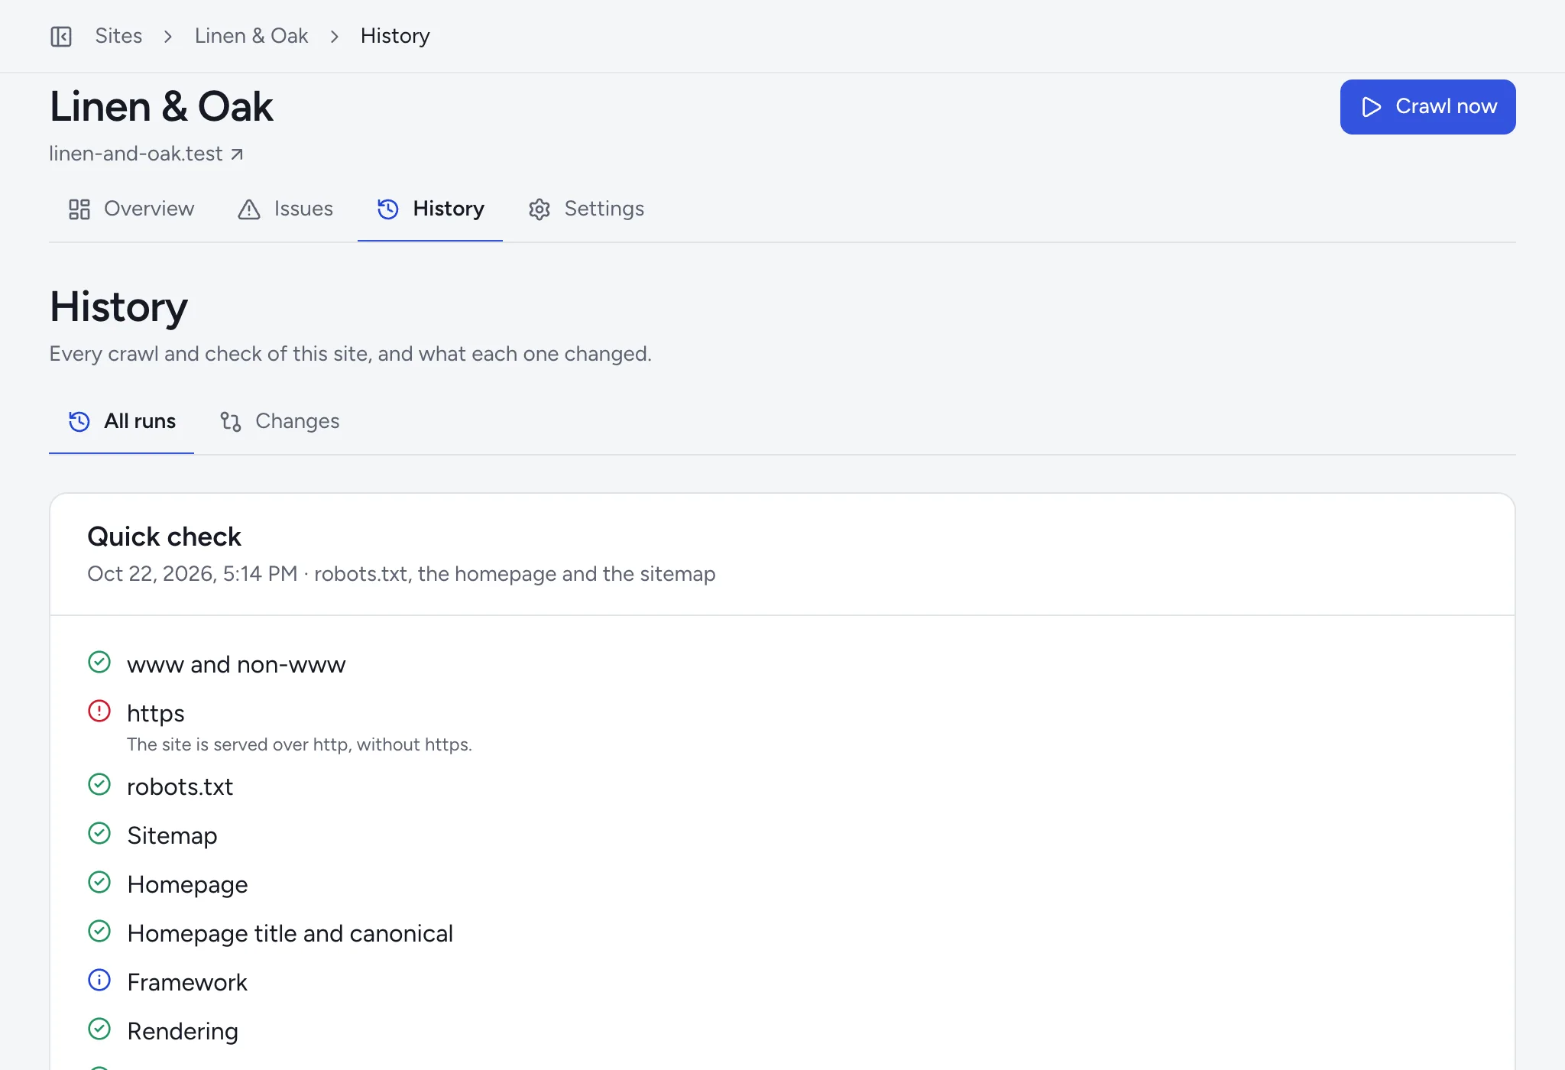Click the 'Framework' check label

point(187,982)
